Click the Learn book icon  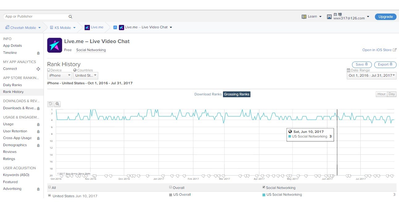[304, 17]
